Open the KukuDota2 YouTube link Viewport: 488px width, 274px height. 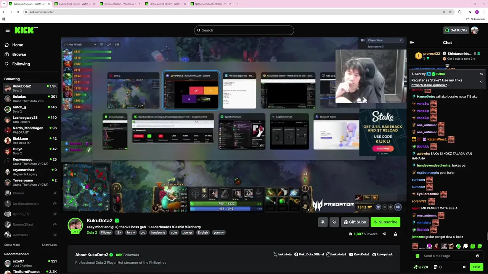click(359, 254)
